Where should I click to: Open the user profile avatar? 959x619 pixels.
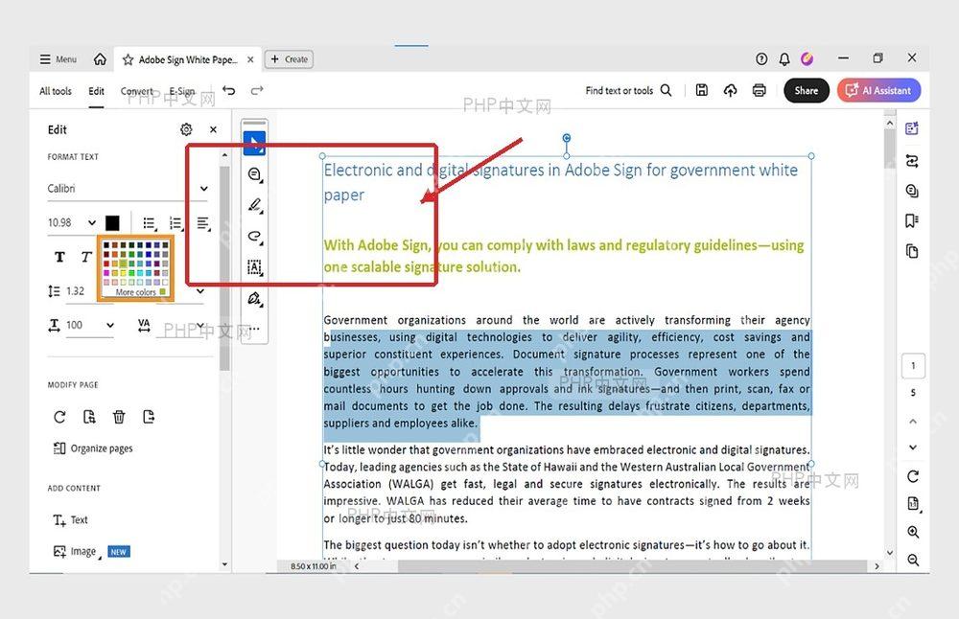(807, 58)
